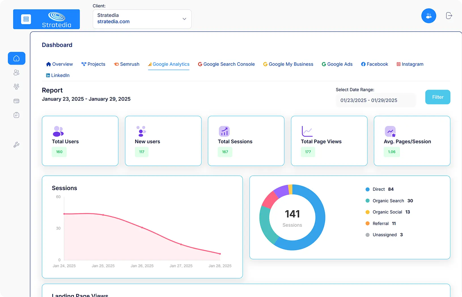The height and width of the screenshot is (297, 462).
Task: Open the group/team icon in left sidebar
Action: (16, 86)
